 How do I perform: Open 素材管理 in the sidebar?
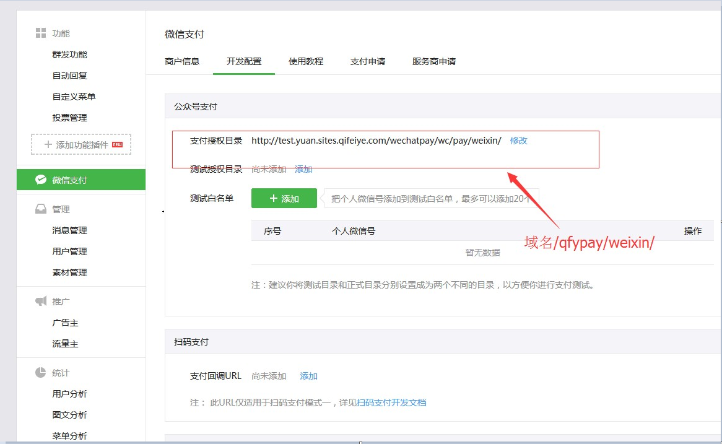pyautogui.click(x=69, y=272)
